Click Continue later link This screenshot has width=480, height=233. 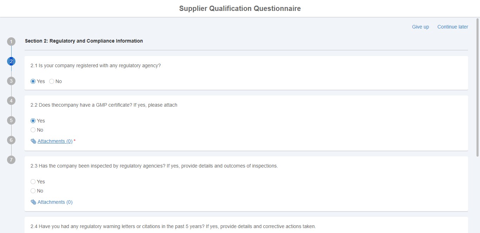click(x=453, y=27)
